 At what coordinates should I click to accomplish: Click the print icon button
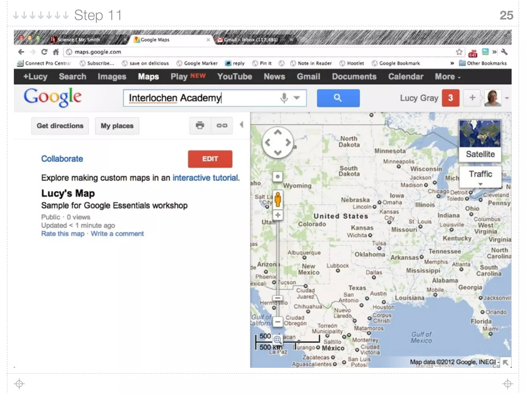point(200,125)
